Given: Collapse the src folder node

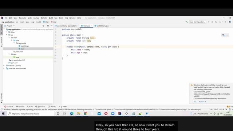Looking at the screenshot, I should pyautogui.click(x=7, y=35).
